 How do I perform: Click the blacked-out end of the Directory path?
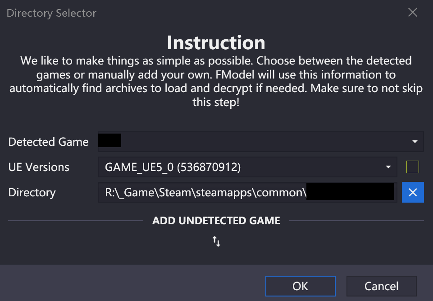click(350, 192)
